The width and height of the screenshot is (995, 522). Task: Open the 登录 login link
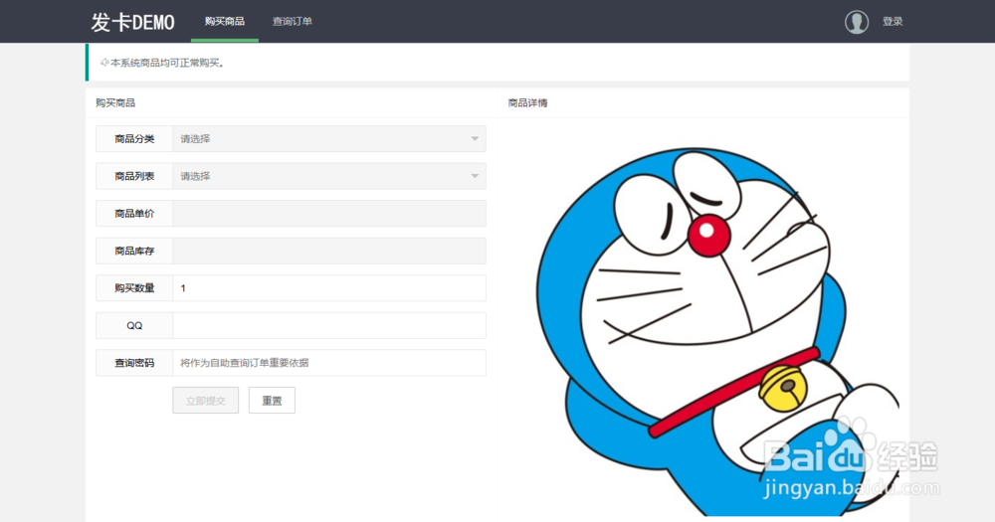click(x=893, y=22)
